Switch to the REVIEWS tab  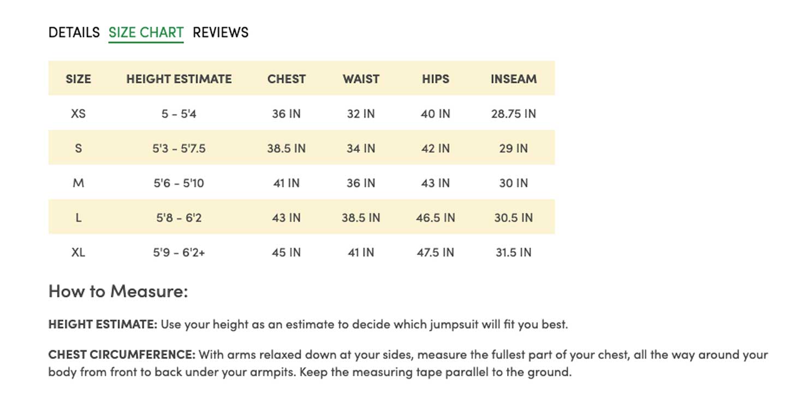(221, 33)
